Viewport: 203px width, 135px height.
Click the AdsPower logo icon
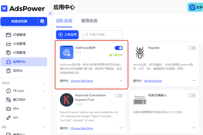coord(4,9)
